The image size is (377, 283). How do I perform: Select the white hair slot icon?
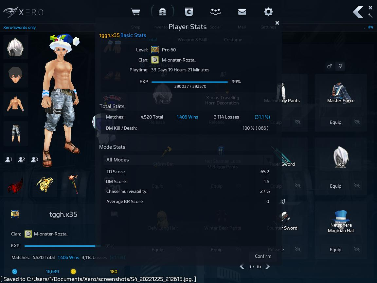(15, 47)
